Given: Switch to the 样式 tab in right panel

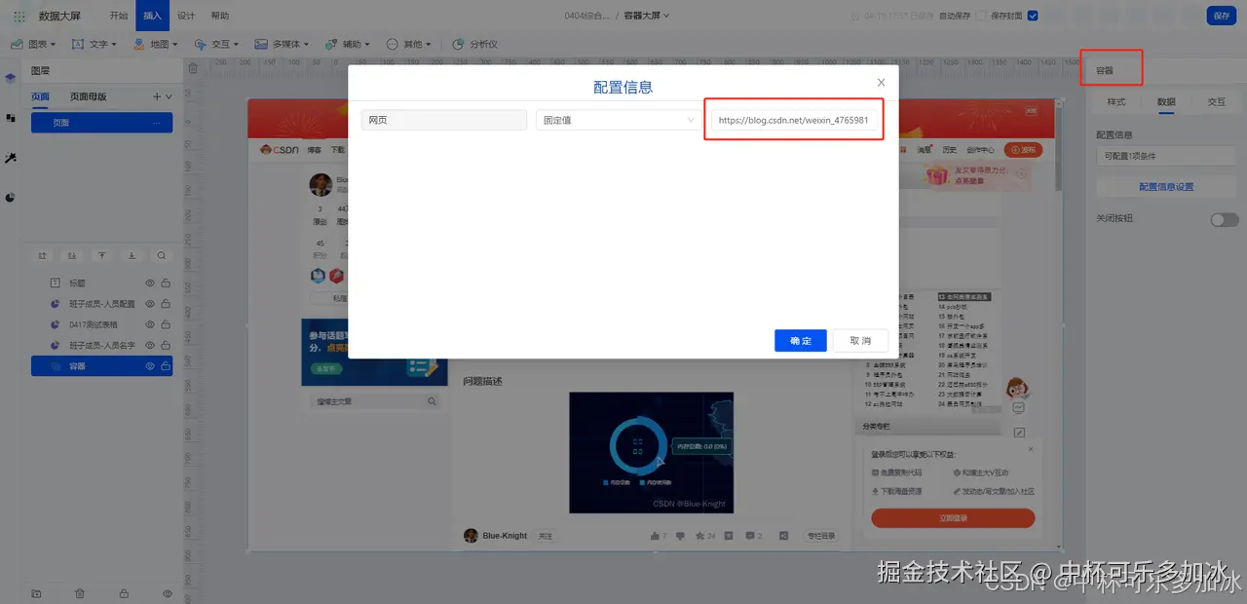Looking at the screenshot, I should pyautogui.click(x=1116, y=101).
